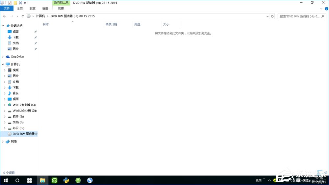The height and width of the screenshot is (185, 329).
Task: Sort by 大小 column header
Action: 166,24
